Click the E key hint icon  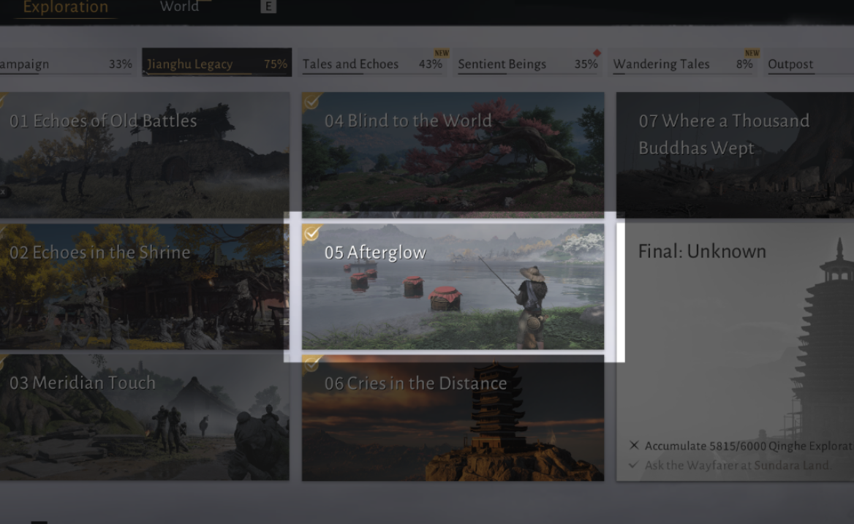pos(268,7)
